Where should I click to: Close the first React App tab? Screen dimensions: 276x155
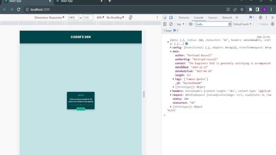coord(50,1)
